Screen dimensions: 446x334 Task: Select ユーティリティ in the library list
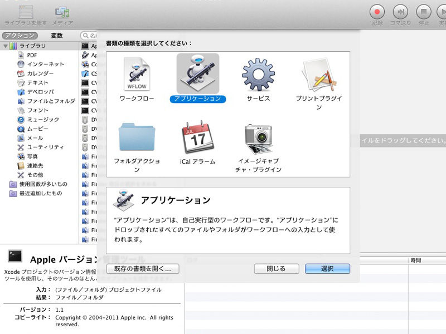click(x=45, y=147)
